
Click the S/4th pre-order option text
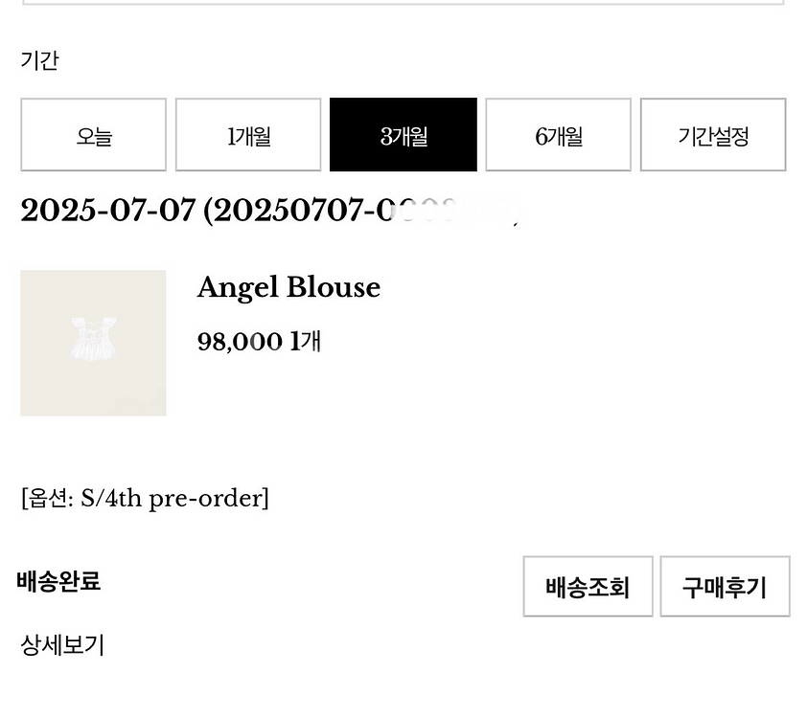[x=173, y=499]
